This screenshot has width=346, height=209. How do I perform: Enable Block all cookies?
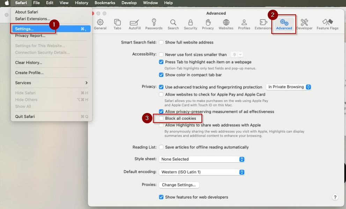[161, 118]
